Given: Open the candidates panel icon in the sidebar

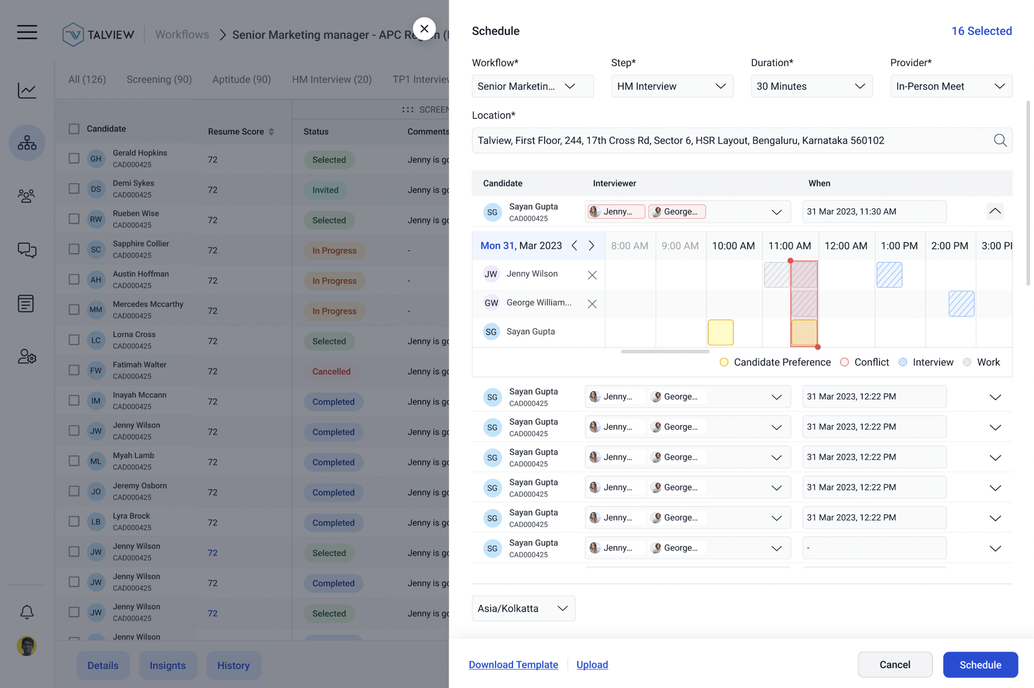Looking at the screenshot, I should 27,196.
